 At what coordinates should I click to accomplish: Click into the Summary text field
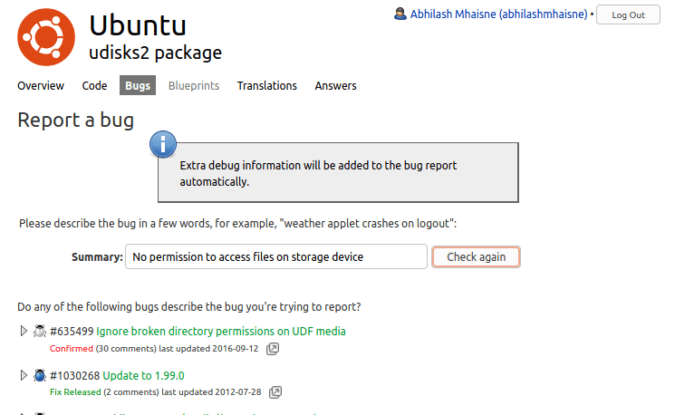coord(275,257)
